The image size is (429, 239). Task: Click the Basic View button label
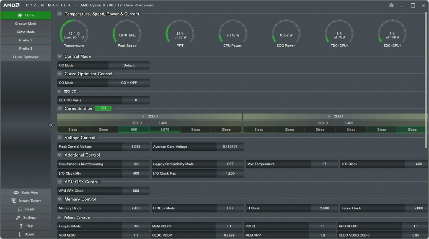(30, 192)
